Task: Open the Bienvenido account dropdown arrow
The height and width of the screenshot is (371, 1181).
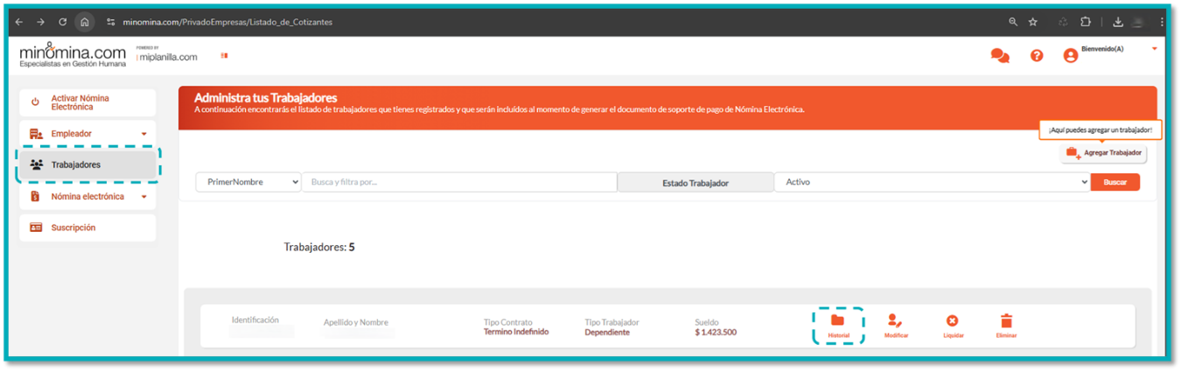Action: tap(1154, 49)
